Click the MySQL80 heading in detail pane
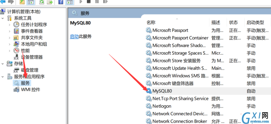Viewport: 271px width, 124px height. (x=80, y=23)
